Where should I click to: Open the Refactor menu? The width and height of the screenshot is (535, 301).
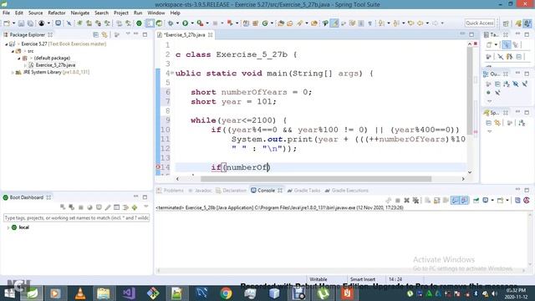57,13
